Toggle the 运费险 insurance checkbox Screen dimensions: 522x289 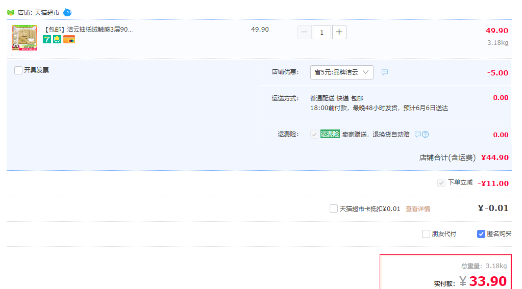click(314, 135)
